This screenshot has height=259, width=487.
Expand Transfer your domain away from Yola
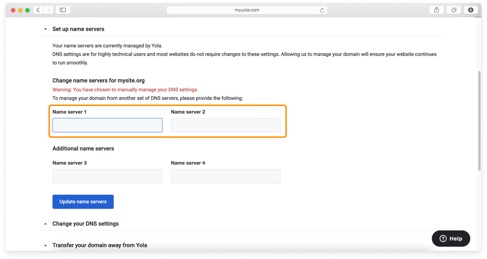(45, 245)
